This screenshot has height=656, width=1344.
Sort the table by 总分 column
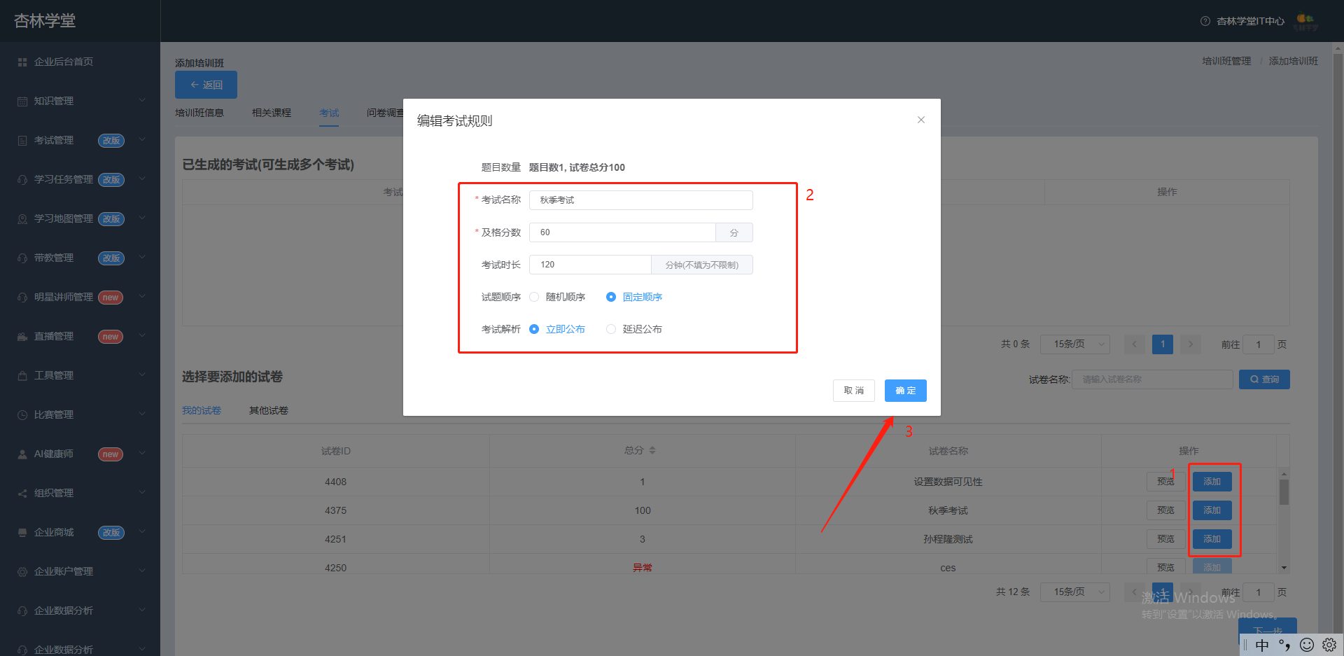(x=652, y=450)
